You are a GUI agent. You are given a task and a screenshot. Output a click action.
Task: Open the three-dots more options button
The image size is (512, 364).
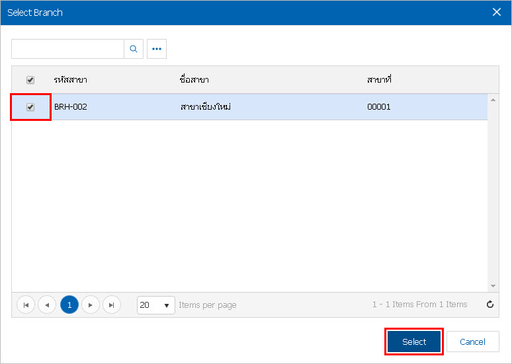[157, 49]
